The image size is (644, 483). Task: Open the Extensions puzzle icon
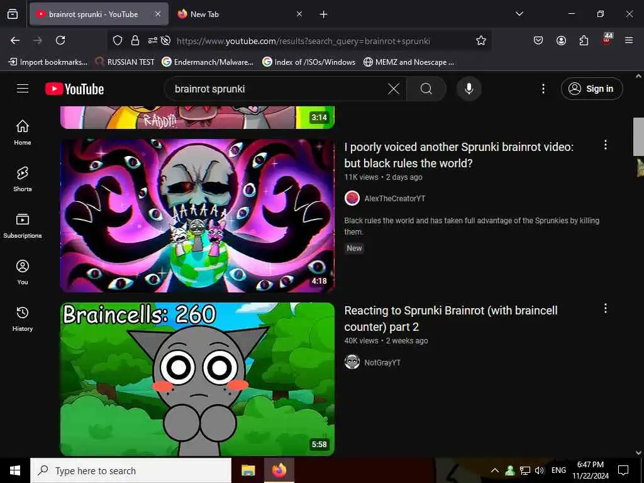(x=584, y=40)
